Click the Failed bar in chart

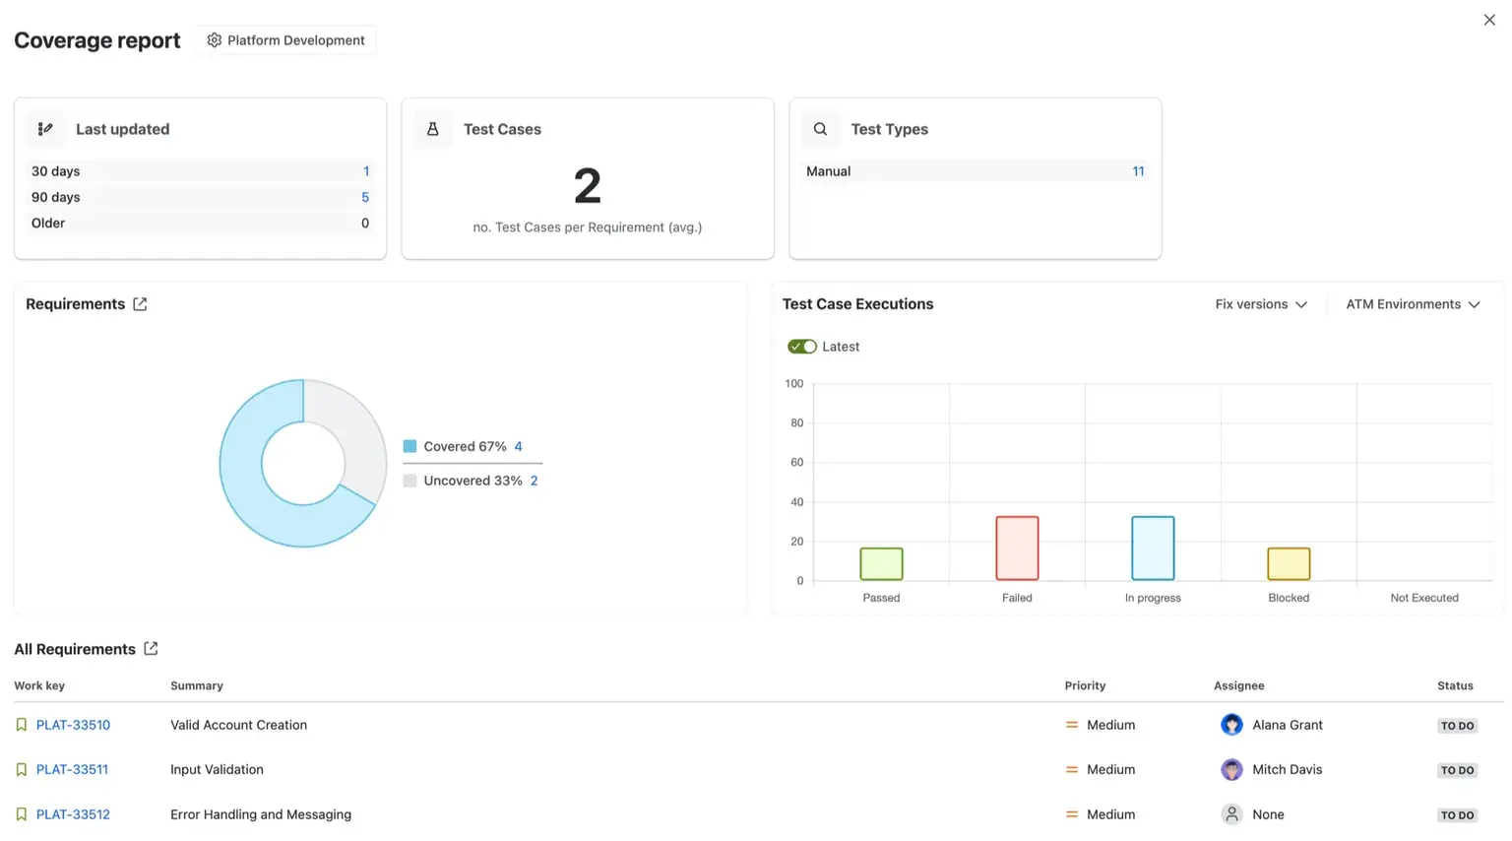pos(1017,549)
